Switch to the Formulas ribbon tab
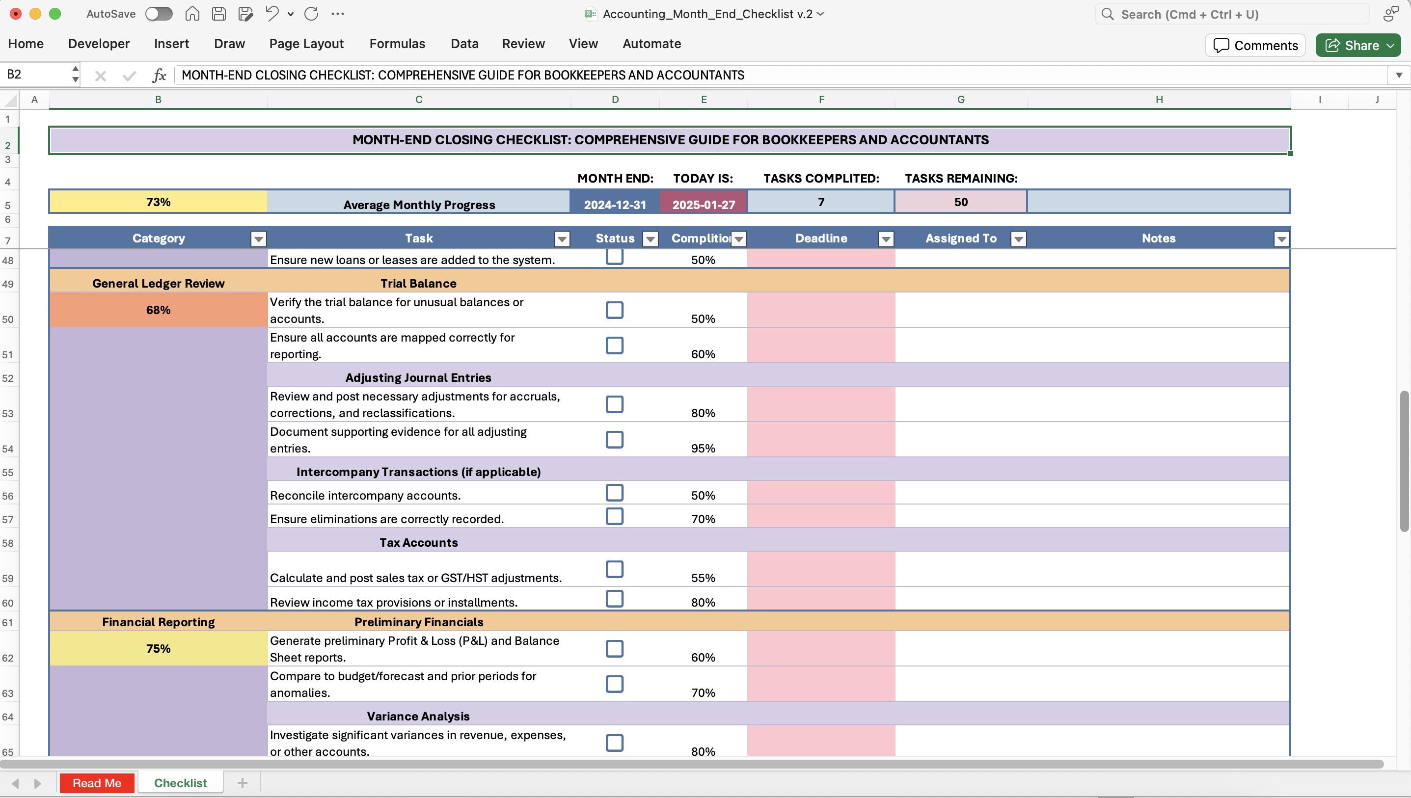This screenshot has height=798, width=1411. point(397,43)
